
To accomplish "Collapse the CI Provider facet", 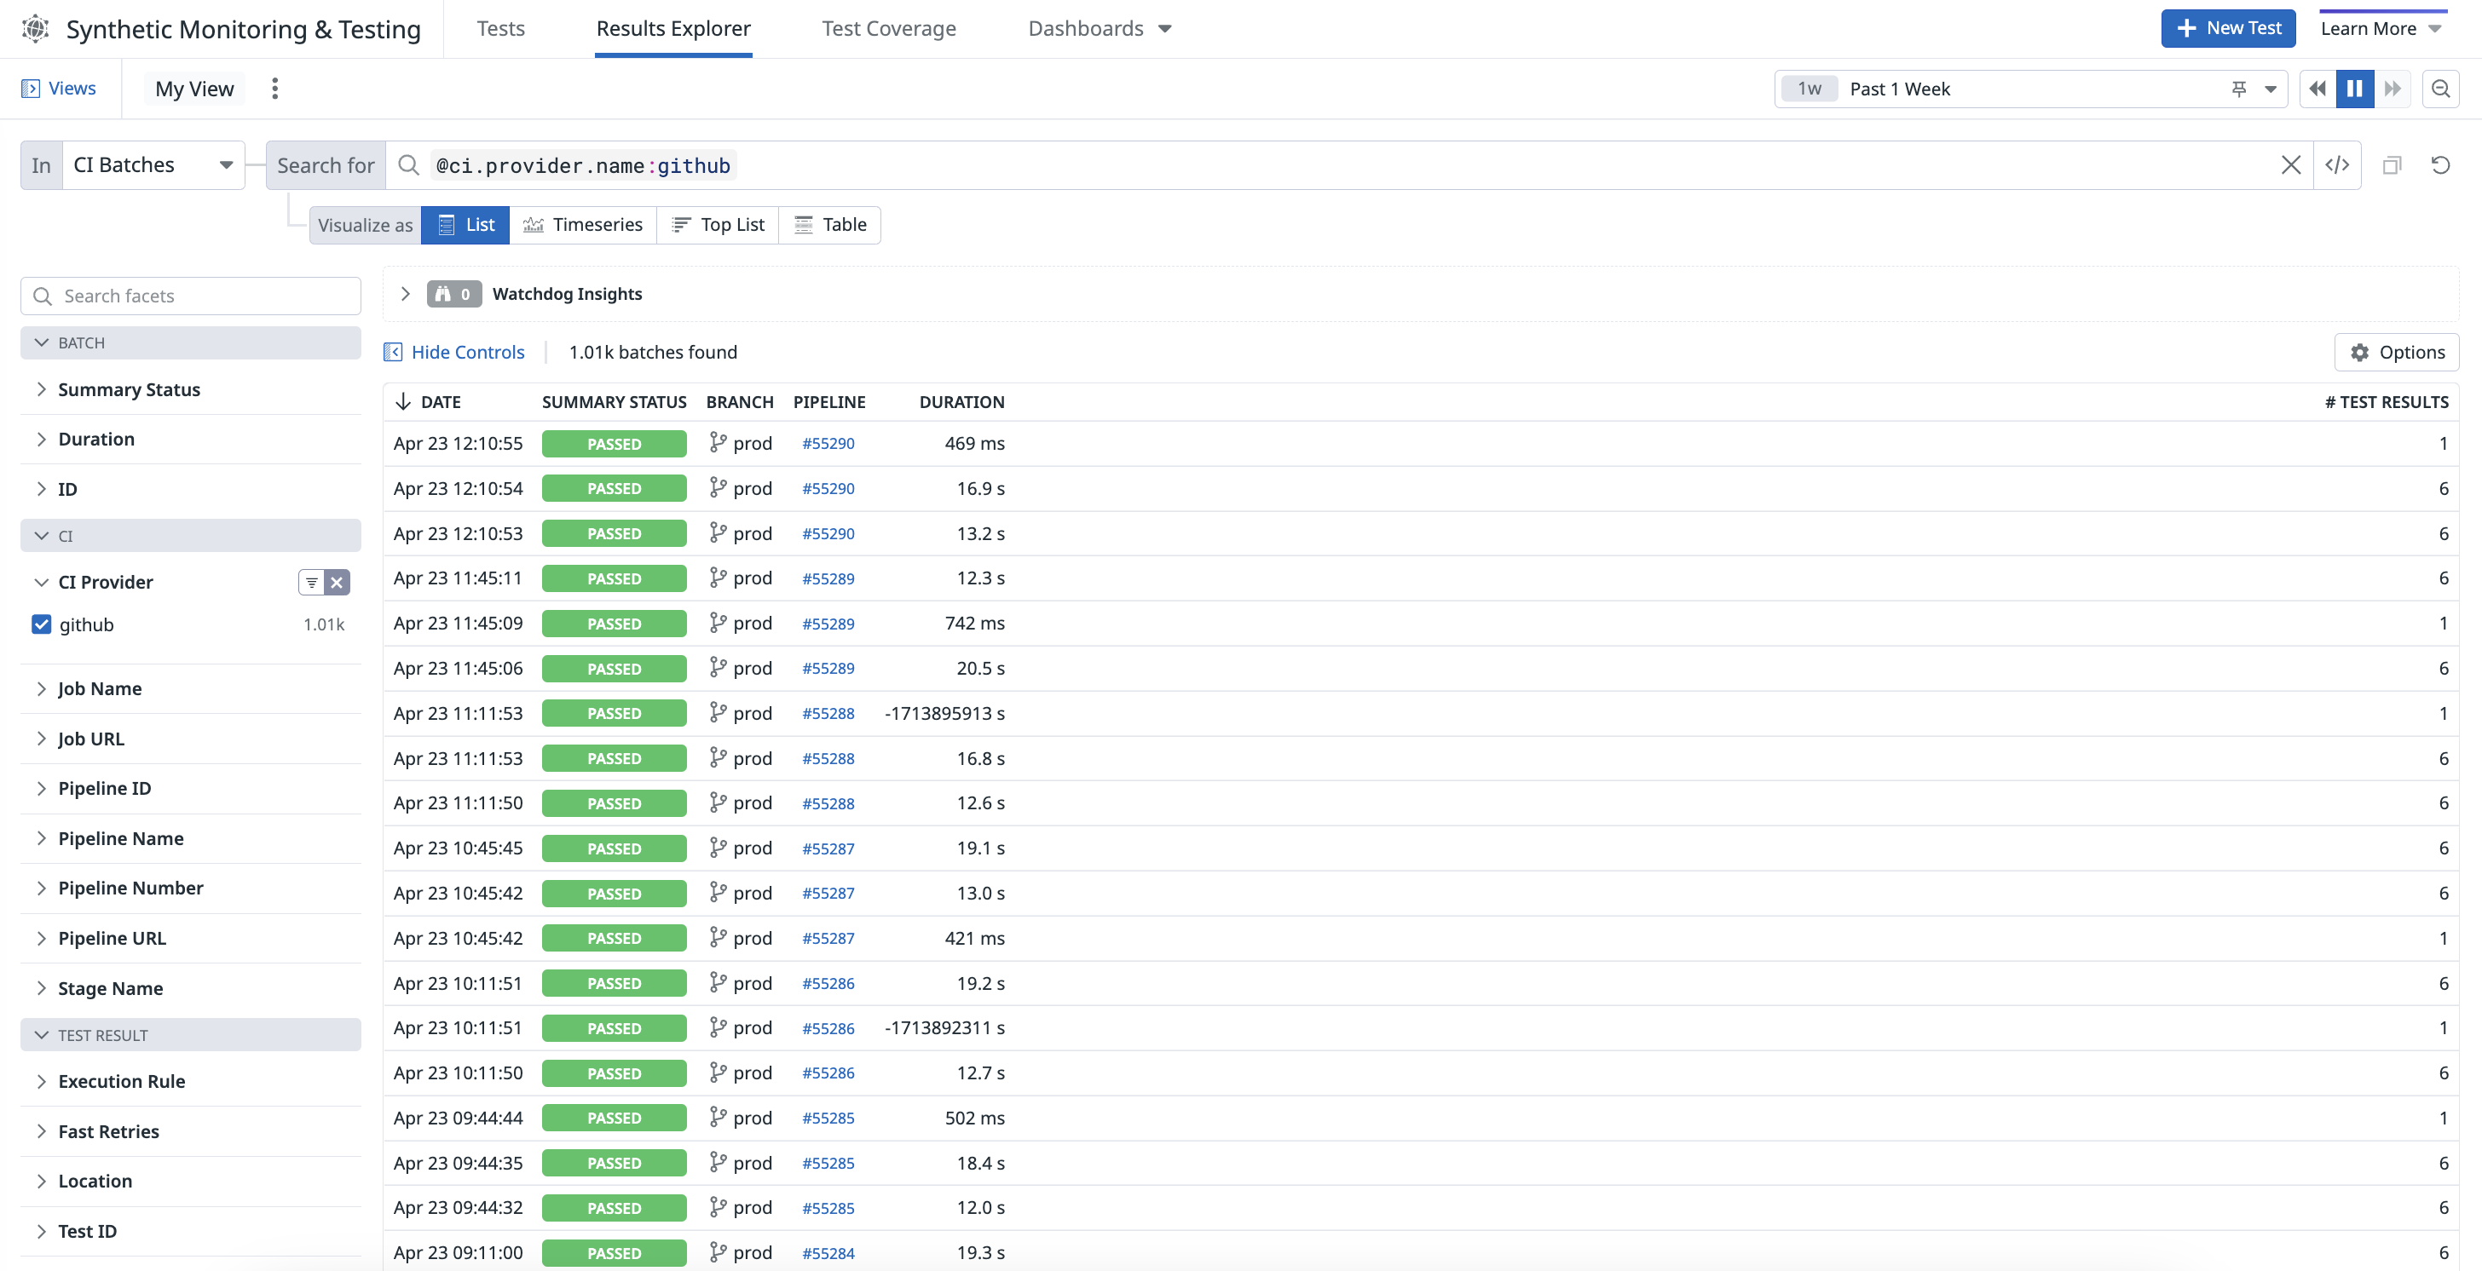I will pyautogui.click(x=42, y=582).
